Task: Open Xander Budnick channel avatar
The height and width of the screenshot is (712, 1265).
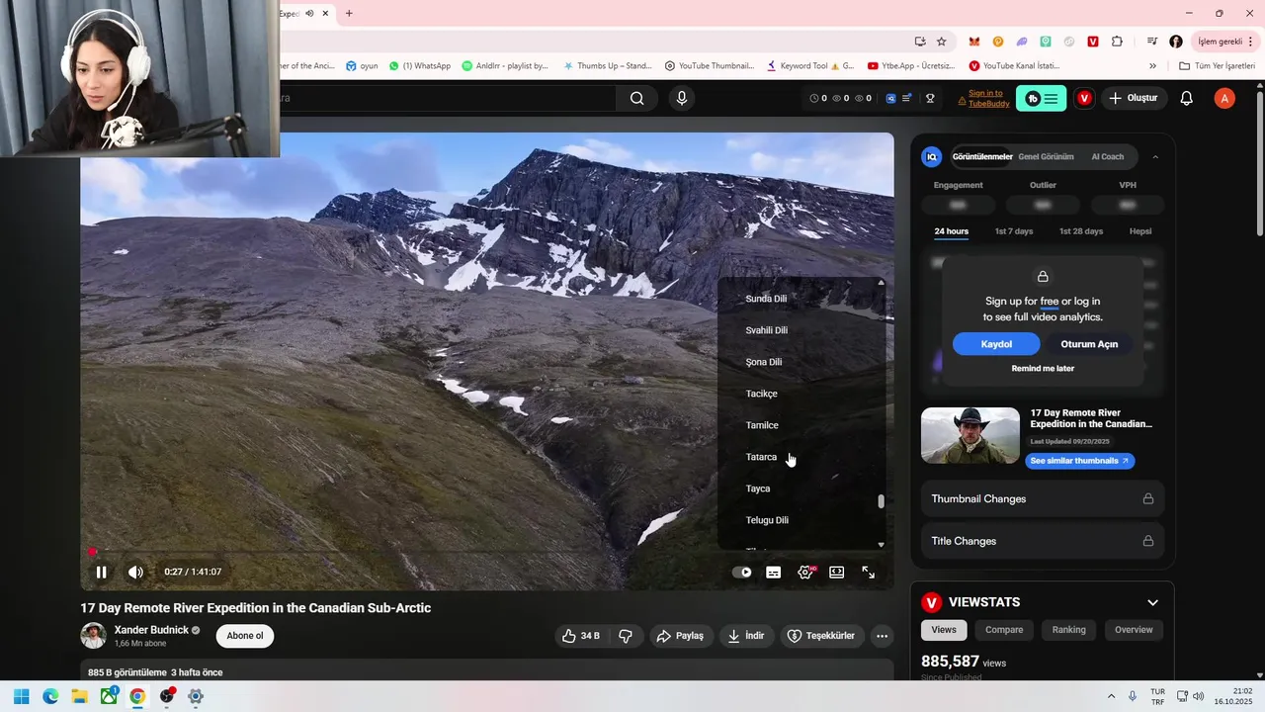Action: tap(93, 636)
